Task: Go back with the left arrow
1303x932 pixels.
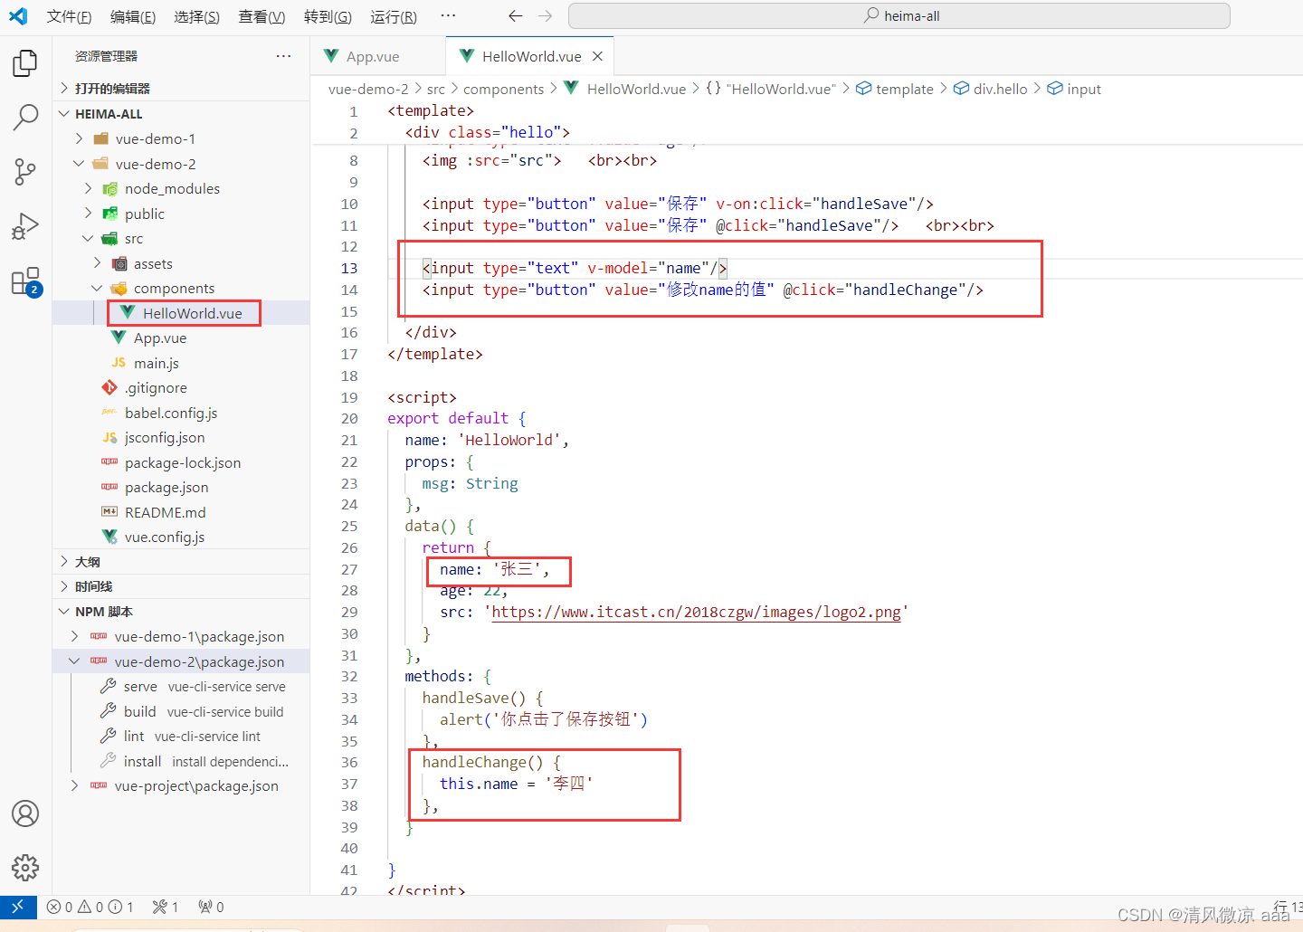Action: click(x=516, y=16)
